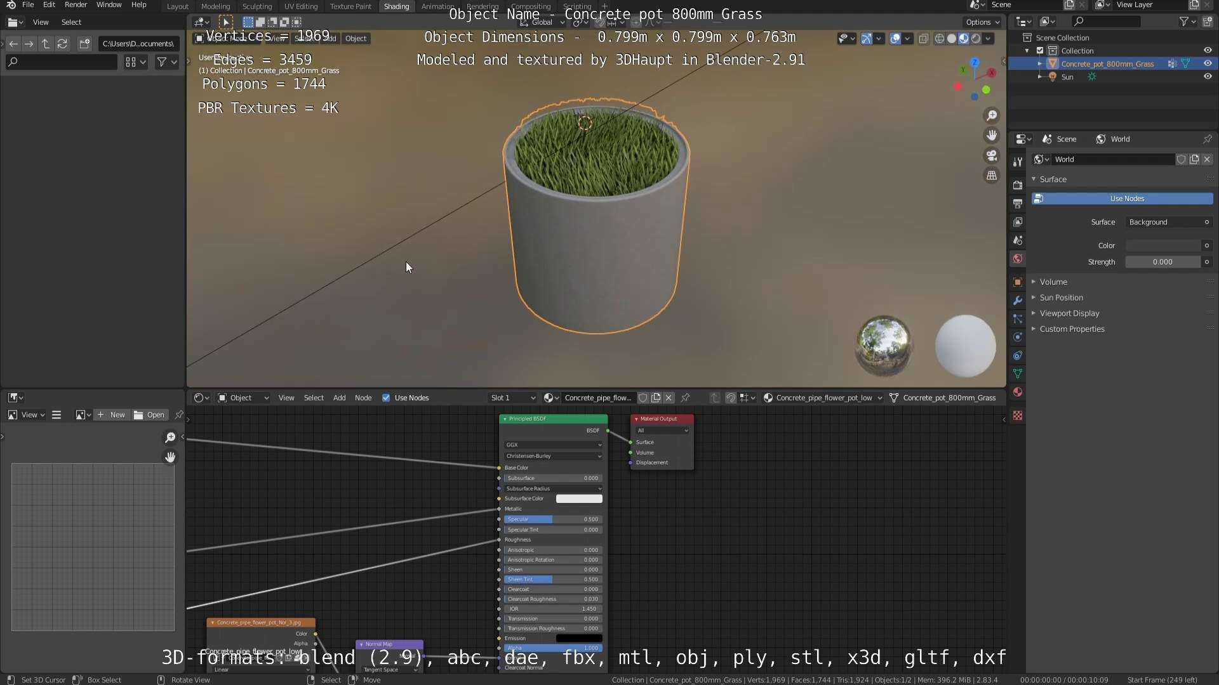The image size is (1219, 685).
Task: Switch to solid viewport shading
Action: 952,39
